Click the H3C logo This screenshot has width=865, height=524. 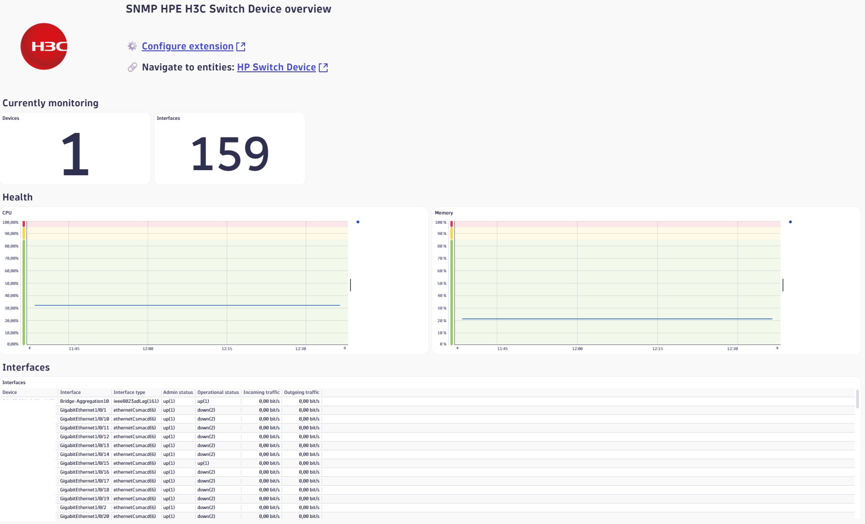click(44, 46)
